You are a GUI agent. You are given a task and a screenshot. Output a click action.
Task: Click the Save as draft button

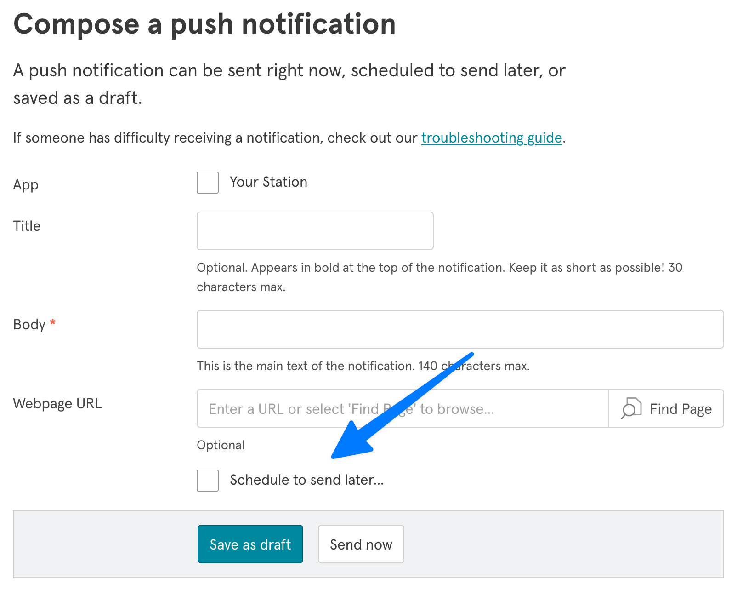[x=250, y=544]
